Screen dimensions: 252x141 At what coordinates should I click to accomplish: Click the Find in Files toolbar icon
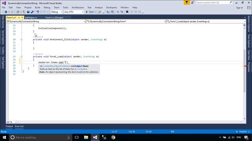[100, 12]
